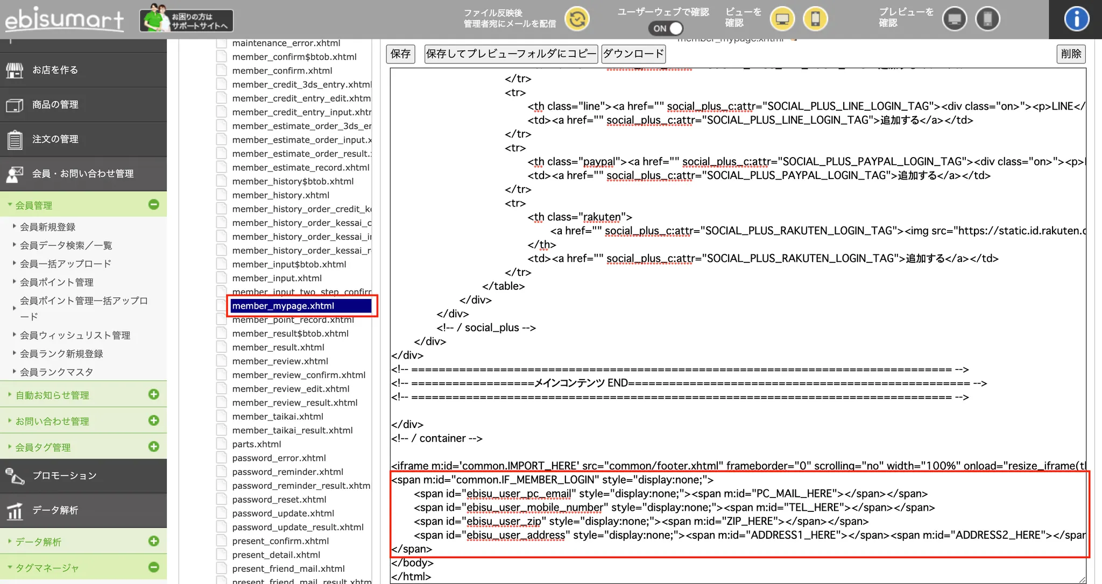Click the gray PC preview monitor icon
Screen dimensions: 1102x584
pos(955,19)
